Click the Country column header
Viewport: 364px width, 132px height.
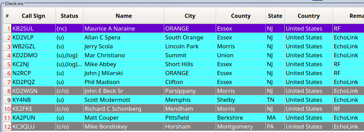coord(308,16)
